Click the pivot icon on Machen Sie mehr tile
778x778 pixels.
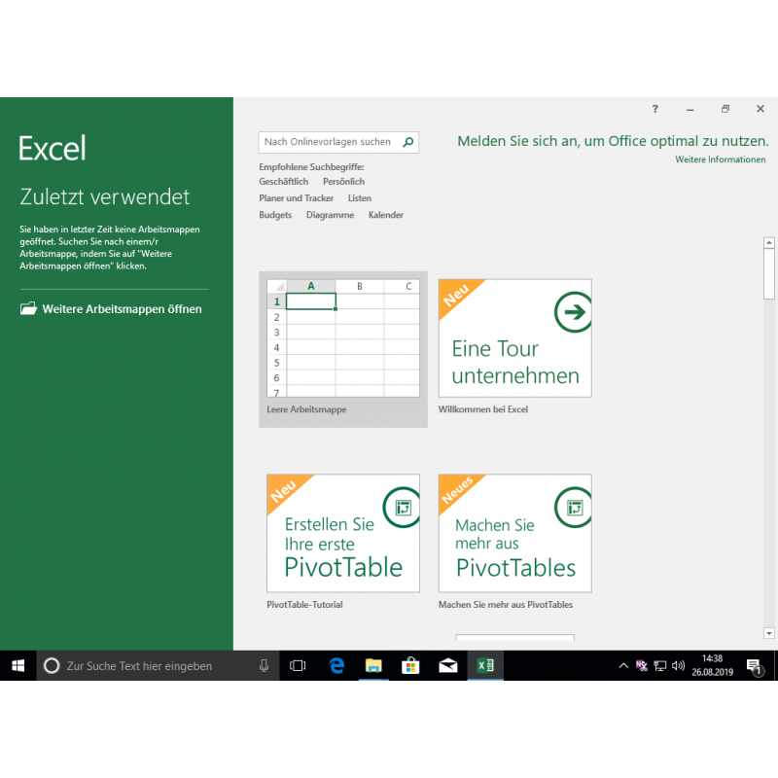click(x=574, y=508)
